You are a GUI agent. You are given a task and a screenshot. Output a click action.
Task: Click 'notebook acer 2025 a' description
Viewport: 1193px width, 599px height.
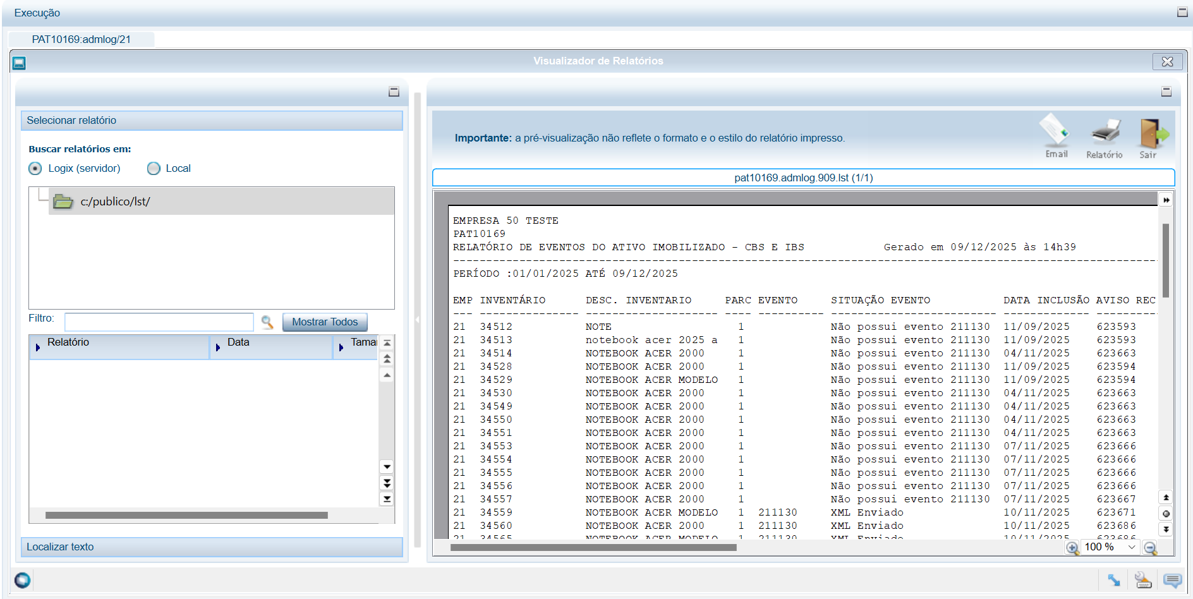pos(651,340)
